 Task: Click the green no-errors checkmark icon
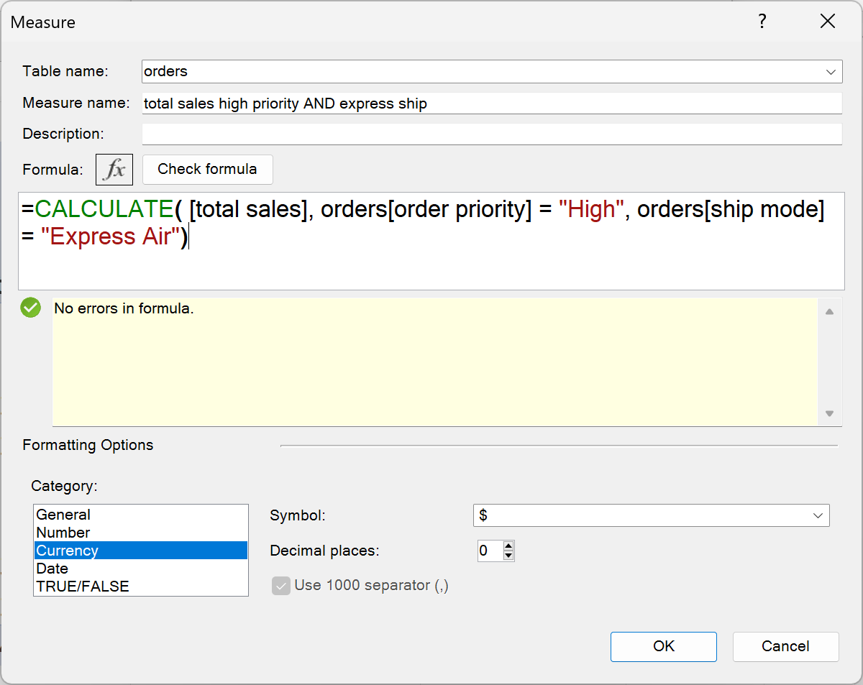coord(31,308)
